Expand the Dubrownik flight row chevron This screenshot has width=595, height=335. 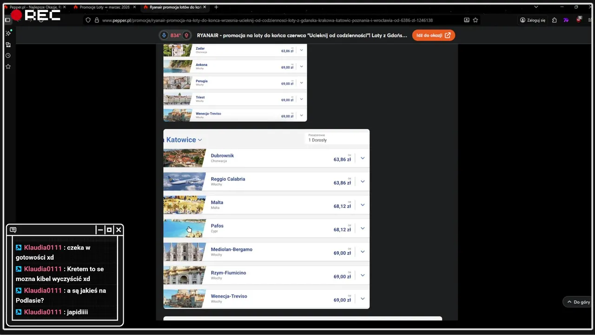[x=363, y=158]
